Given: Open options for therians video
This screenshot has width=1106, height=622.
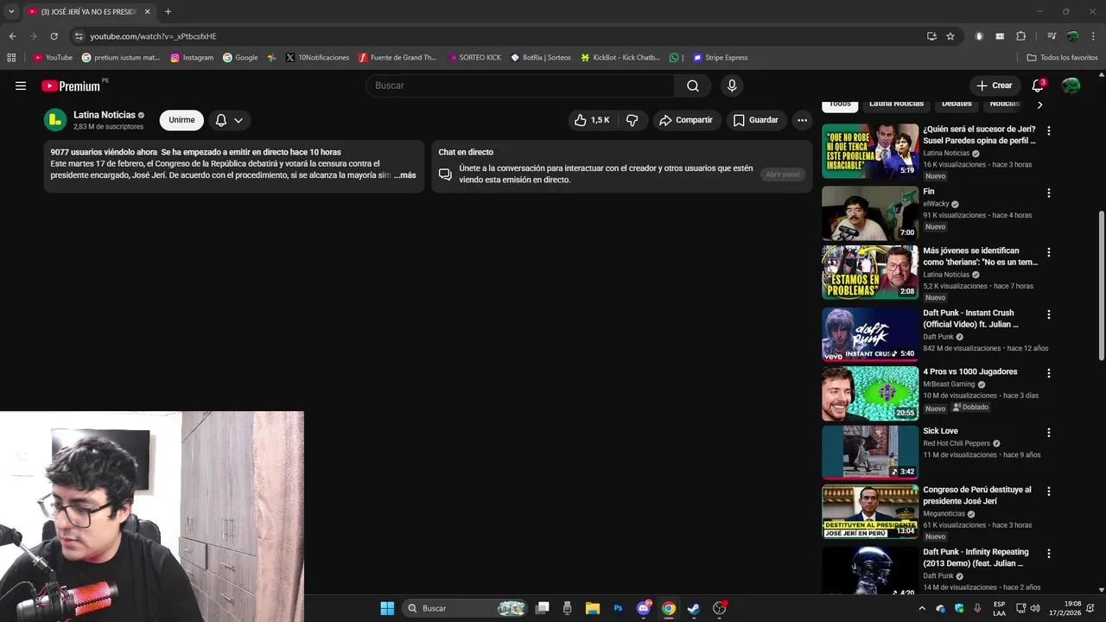Looking at the screenshot, I should click(x=1049, y=252).
